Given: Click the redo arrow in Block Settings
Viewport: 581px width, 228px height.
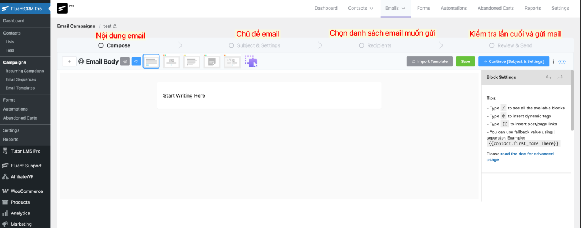Looking at the screenshot, I should coord(560,77).
